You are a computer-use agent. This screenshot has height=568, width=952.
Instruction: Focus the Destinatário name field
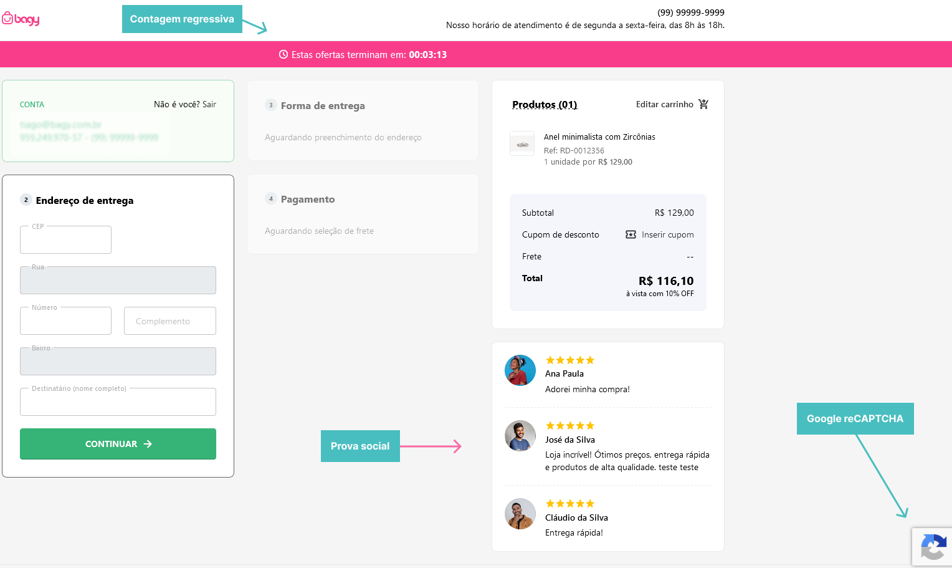[118, 402]
